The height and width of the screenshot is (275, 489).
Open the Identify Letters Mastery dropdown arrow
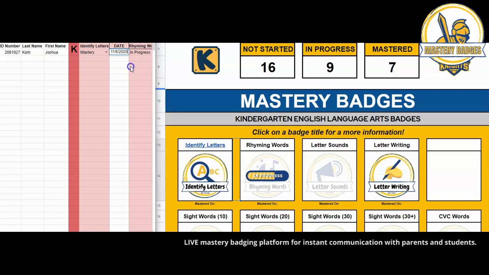click(106, 52)
